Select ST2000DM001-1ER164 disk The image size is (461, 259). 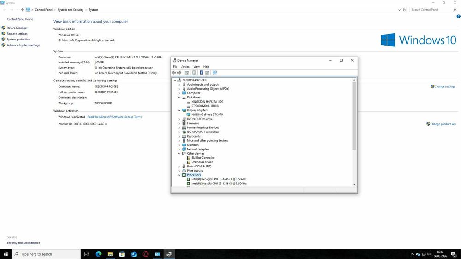[x=205, y=106]
